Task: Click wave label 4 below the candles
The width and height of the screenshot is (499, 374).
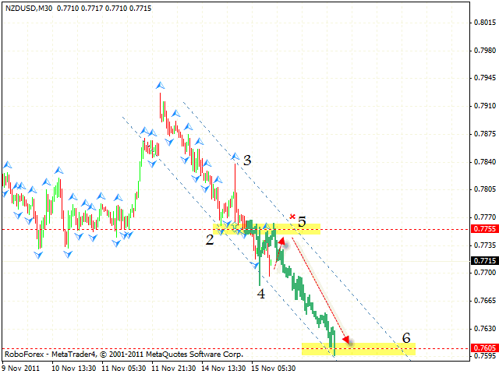Action: click(x=262, y=294)
